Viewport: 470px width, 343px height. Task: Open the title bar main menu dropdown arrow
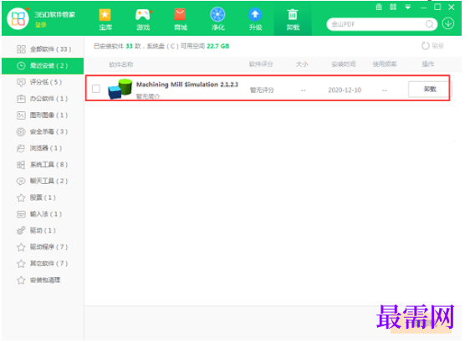point(407,8)
